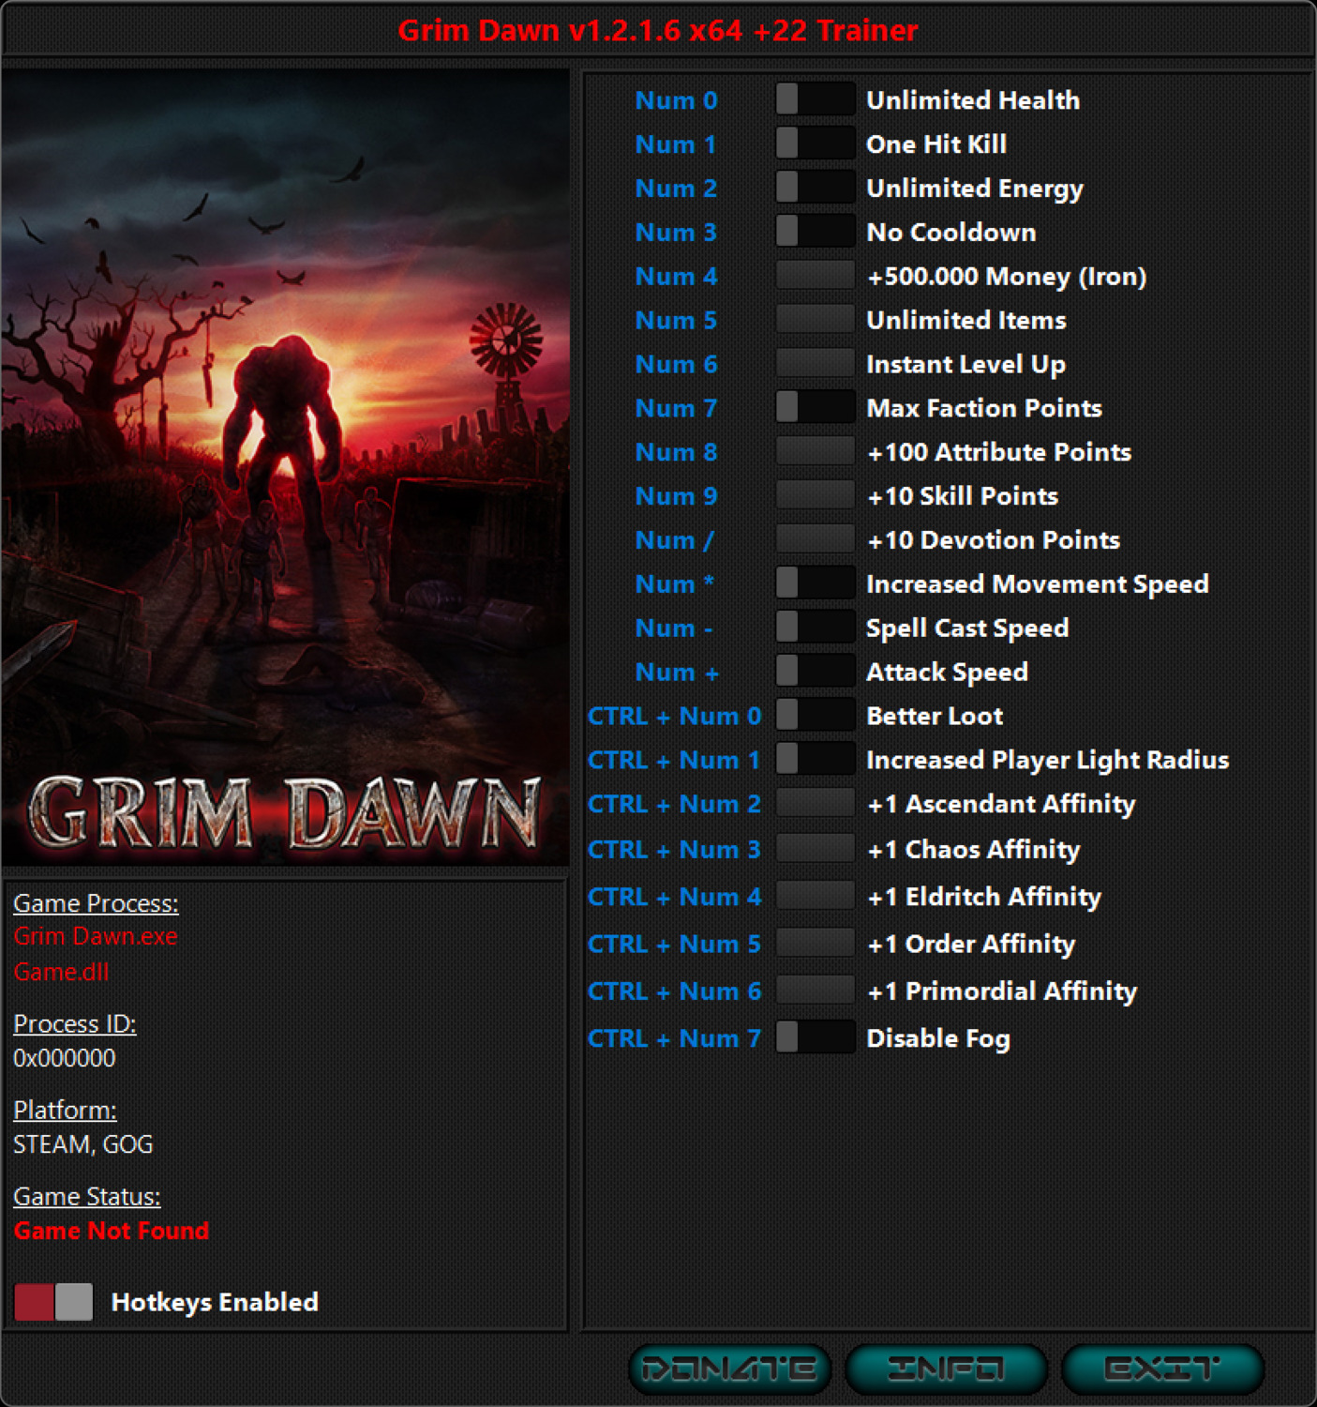The height and width of the screenshot is (1407, 1317).
Task: Toggle the Max Faction Points switch
Action: [816, 408]
